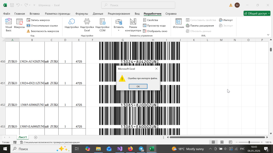Open COM Add-ins (Надстройки COM)

102,25
